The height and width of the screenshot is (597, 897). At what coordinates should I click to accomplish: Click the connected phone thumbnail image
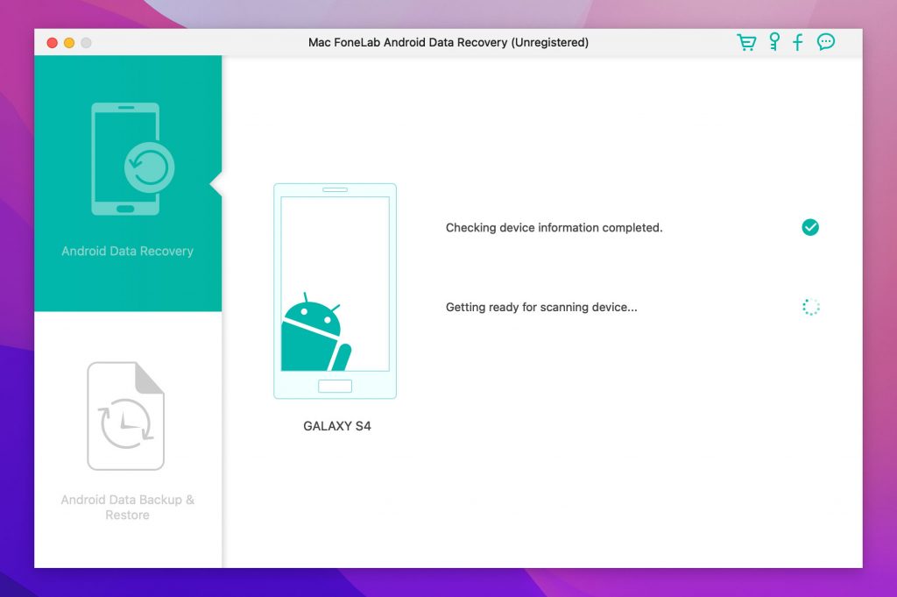pos(335,291)
